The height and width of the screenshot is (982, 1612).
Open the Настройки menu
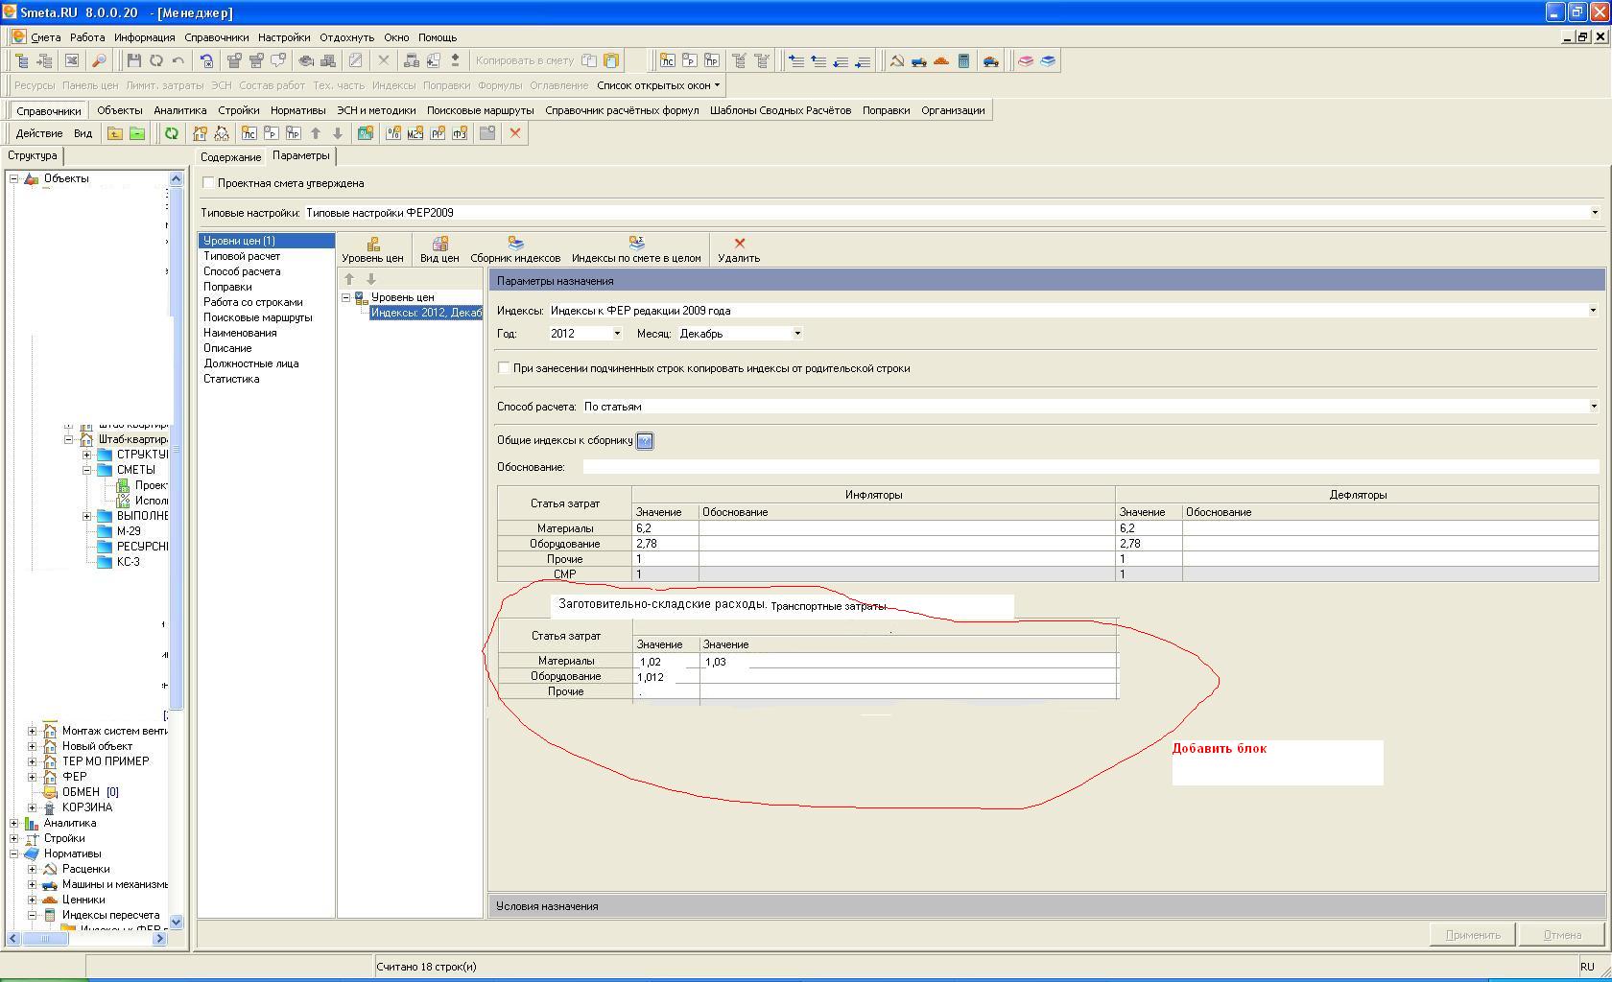click(x=284, y=37)
